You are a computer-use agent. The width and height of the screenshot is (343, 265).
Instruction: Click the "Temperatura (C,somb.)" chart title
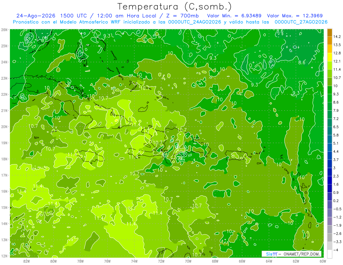(x=174, y=7)
